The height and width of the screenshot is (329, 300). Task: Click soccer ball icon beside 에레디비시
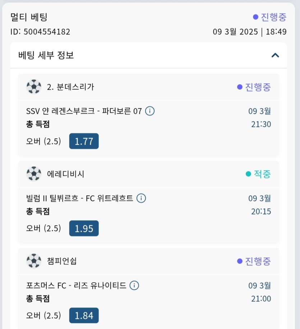pyautogui.click(x=34, y=174)
